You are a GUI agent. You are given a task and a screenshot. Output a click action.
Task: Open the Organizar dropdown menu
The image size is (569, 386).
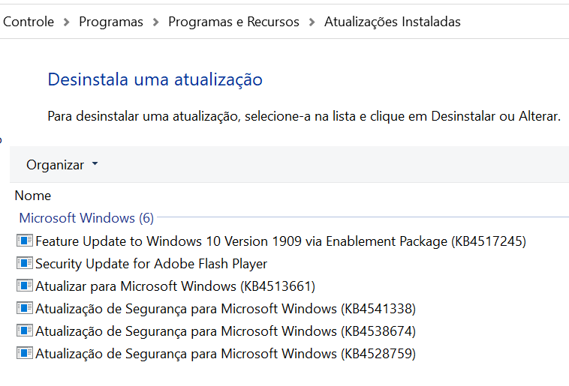[x=62, y=165]
